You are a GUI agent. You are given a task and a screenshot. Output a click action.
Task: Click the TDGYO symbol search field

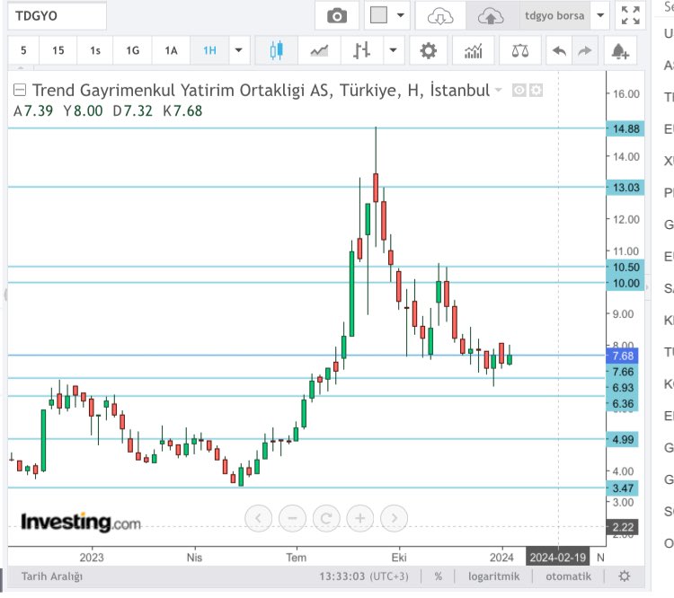pyautogui.click(x=57, y=16)
